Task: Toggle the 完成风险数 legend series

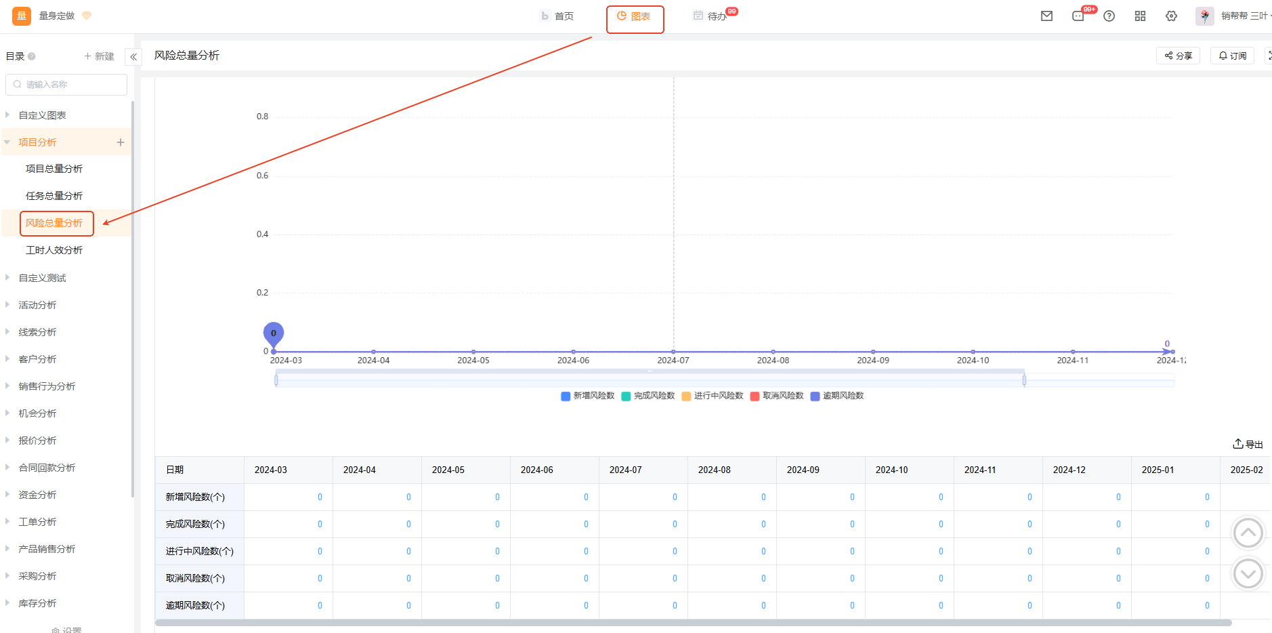Action: click(648, 396)
